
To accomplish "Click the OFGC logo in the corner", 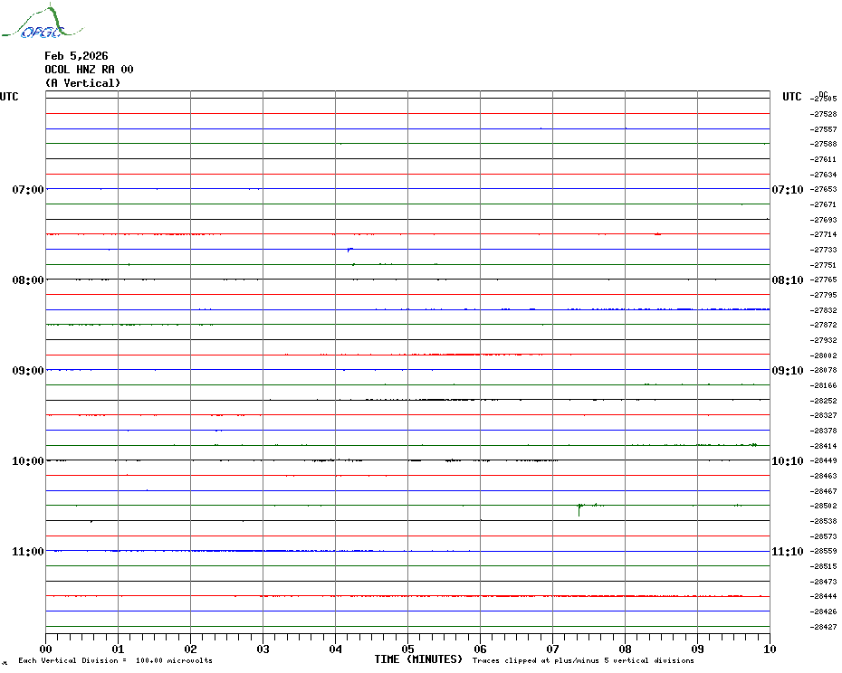I will coord(33,23).
